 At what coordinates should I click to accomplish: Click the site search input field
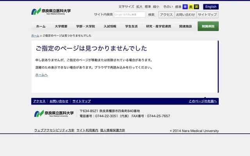[x=129, y=14]
